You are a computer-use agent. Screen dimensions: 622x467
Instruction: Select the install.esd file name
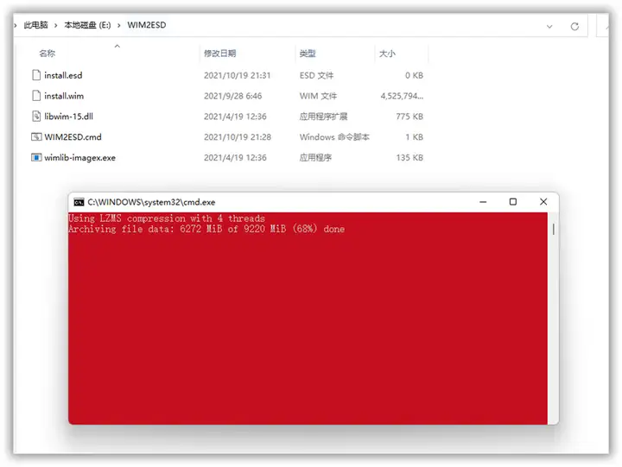tap(63, 75)
